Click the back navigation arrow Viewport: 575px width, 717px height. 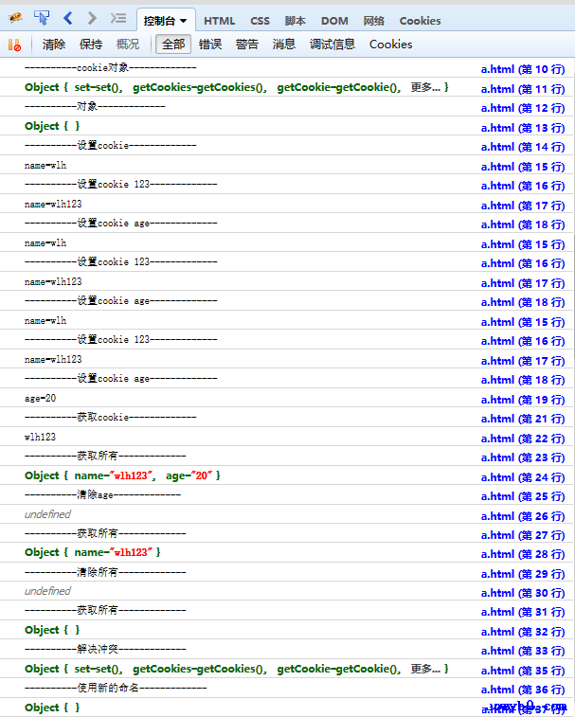click(68, 18)
